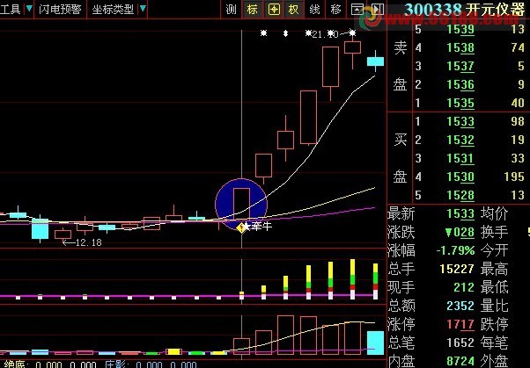
Task: Toggle the crosshair cursor icon
Action: [274, 10]
